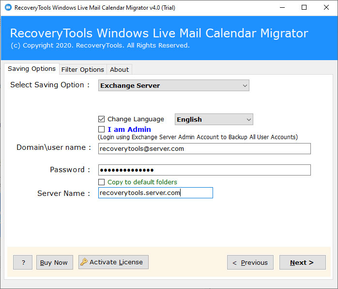Switch to the Filter Options tab
The width and height of the screenshot is (338, 289).
(x=83, y=69)
